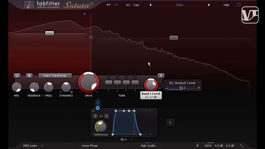Click the first TONE slider handle

(108, 82)
